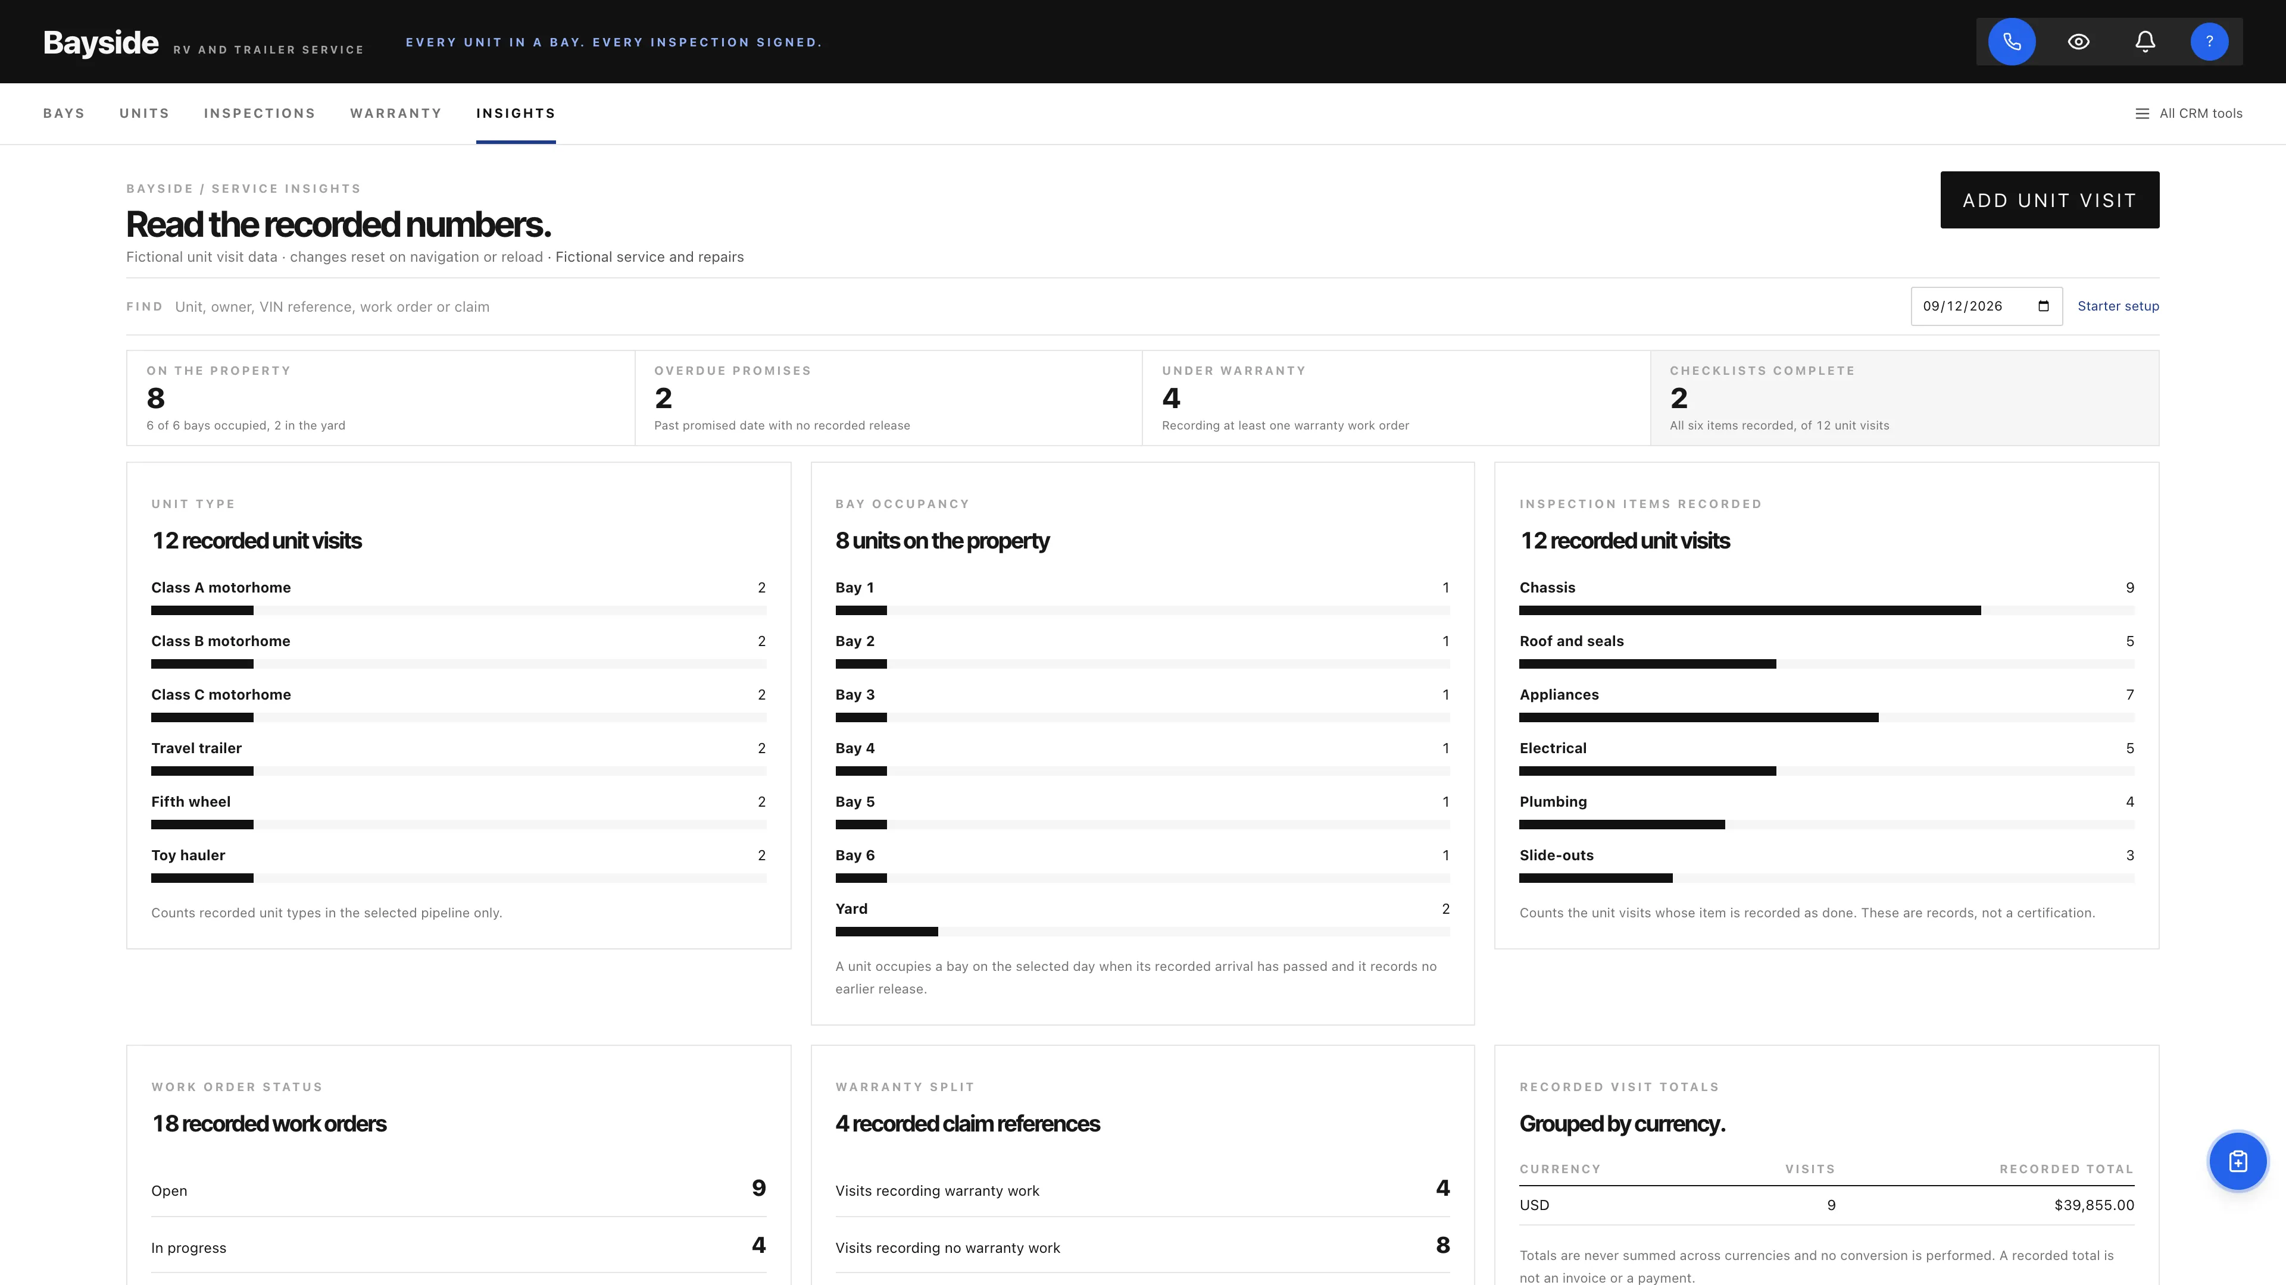Click the Bay 6 row label
The image size is (2286, 1285).
pyautogui.click(x=855, y=855)
